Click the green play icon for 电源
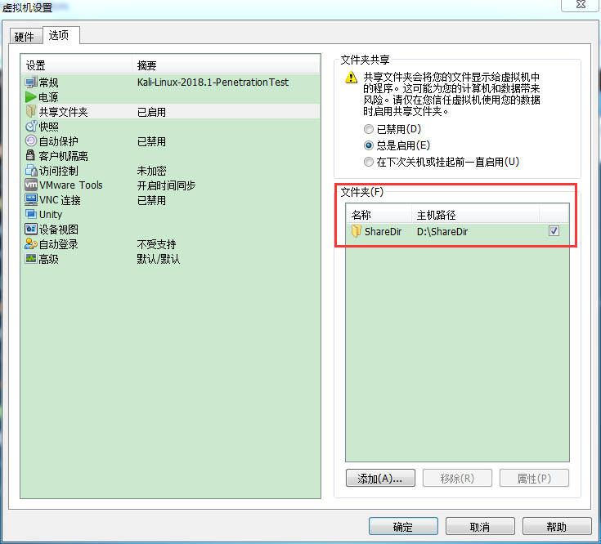 click(x=31, y=97)
